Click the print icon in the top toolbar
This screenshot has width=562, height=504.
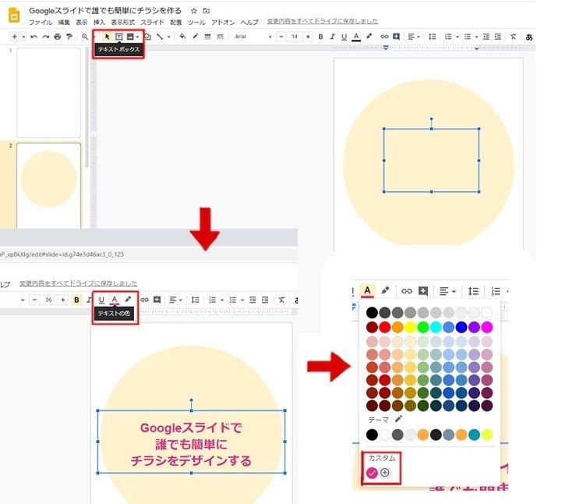pyautogui.click(x=58, y=37)
